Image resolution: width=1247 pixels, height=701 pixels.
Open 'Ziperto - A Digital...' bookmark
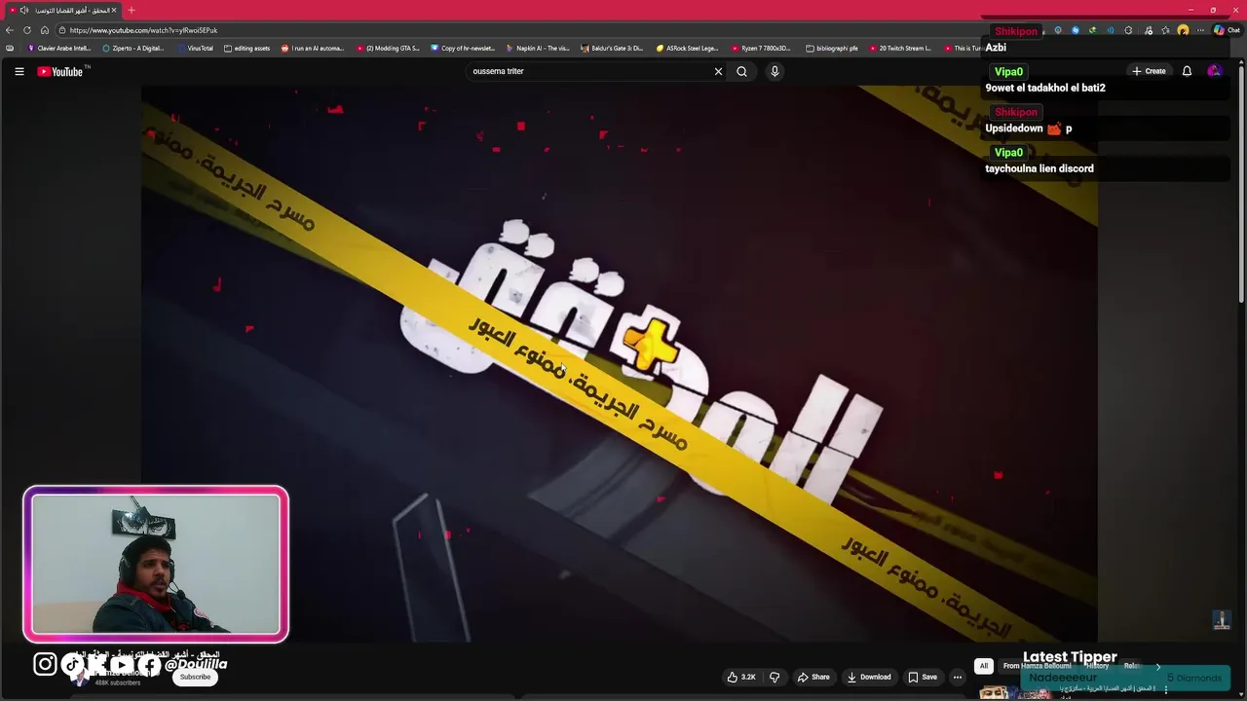[133, 48]
